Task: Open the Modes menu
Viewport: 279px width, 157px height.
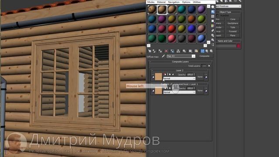Action: 151,2
